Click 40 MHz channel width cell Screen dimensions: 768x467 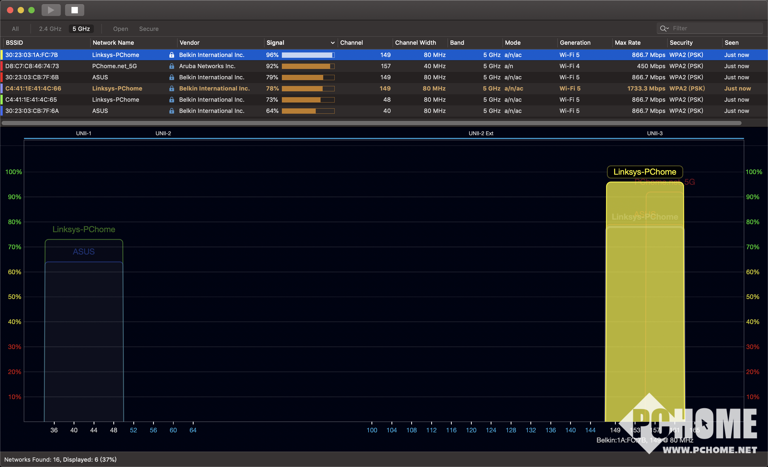[434, 66]
